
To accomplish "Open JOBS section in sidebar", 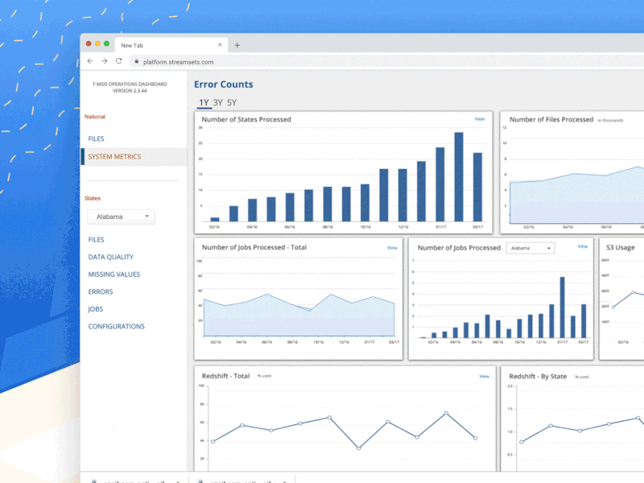I will (95, 309).
